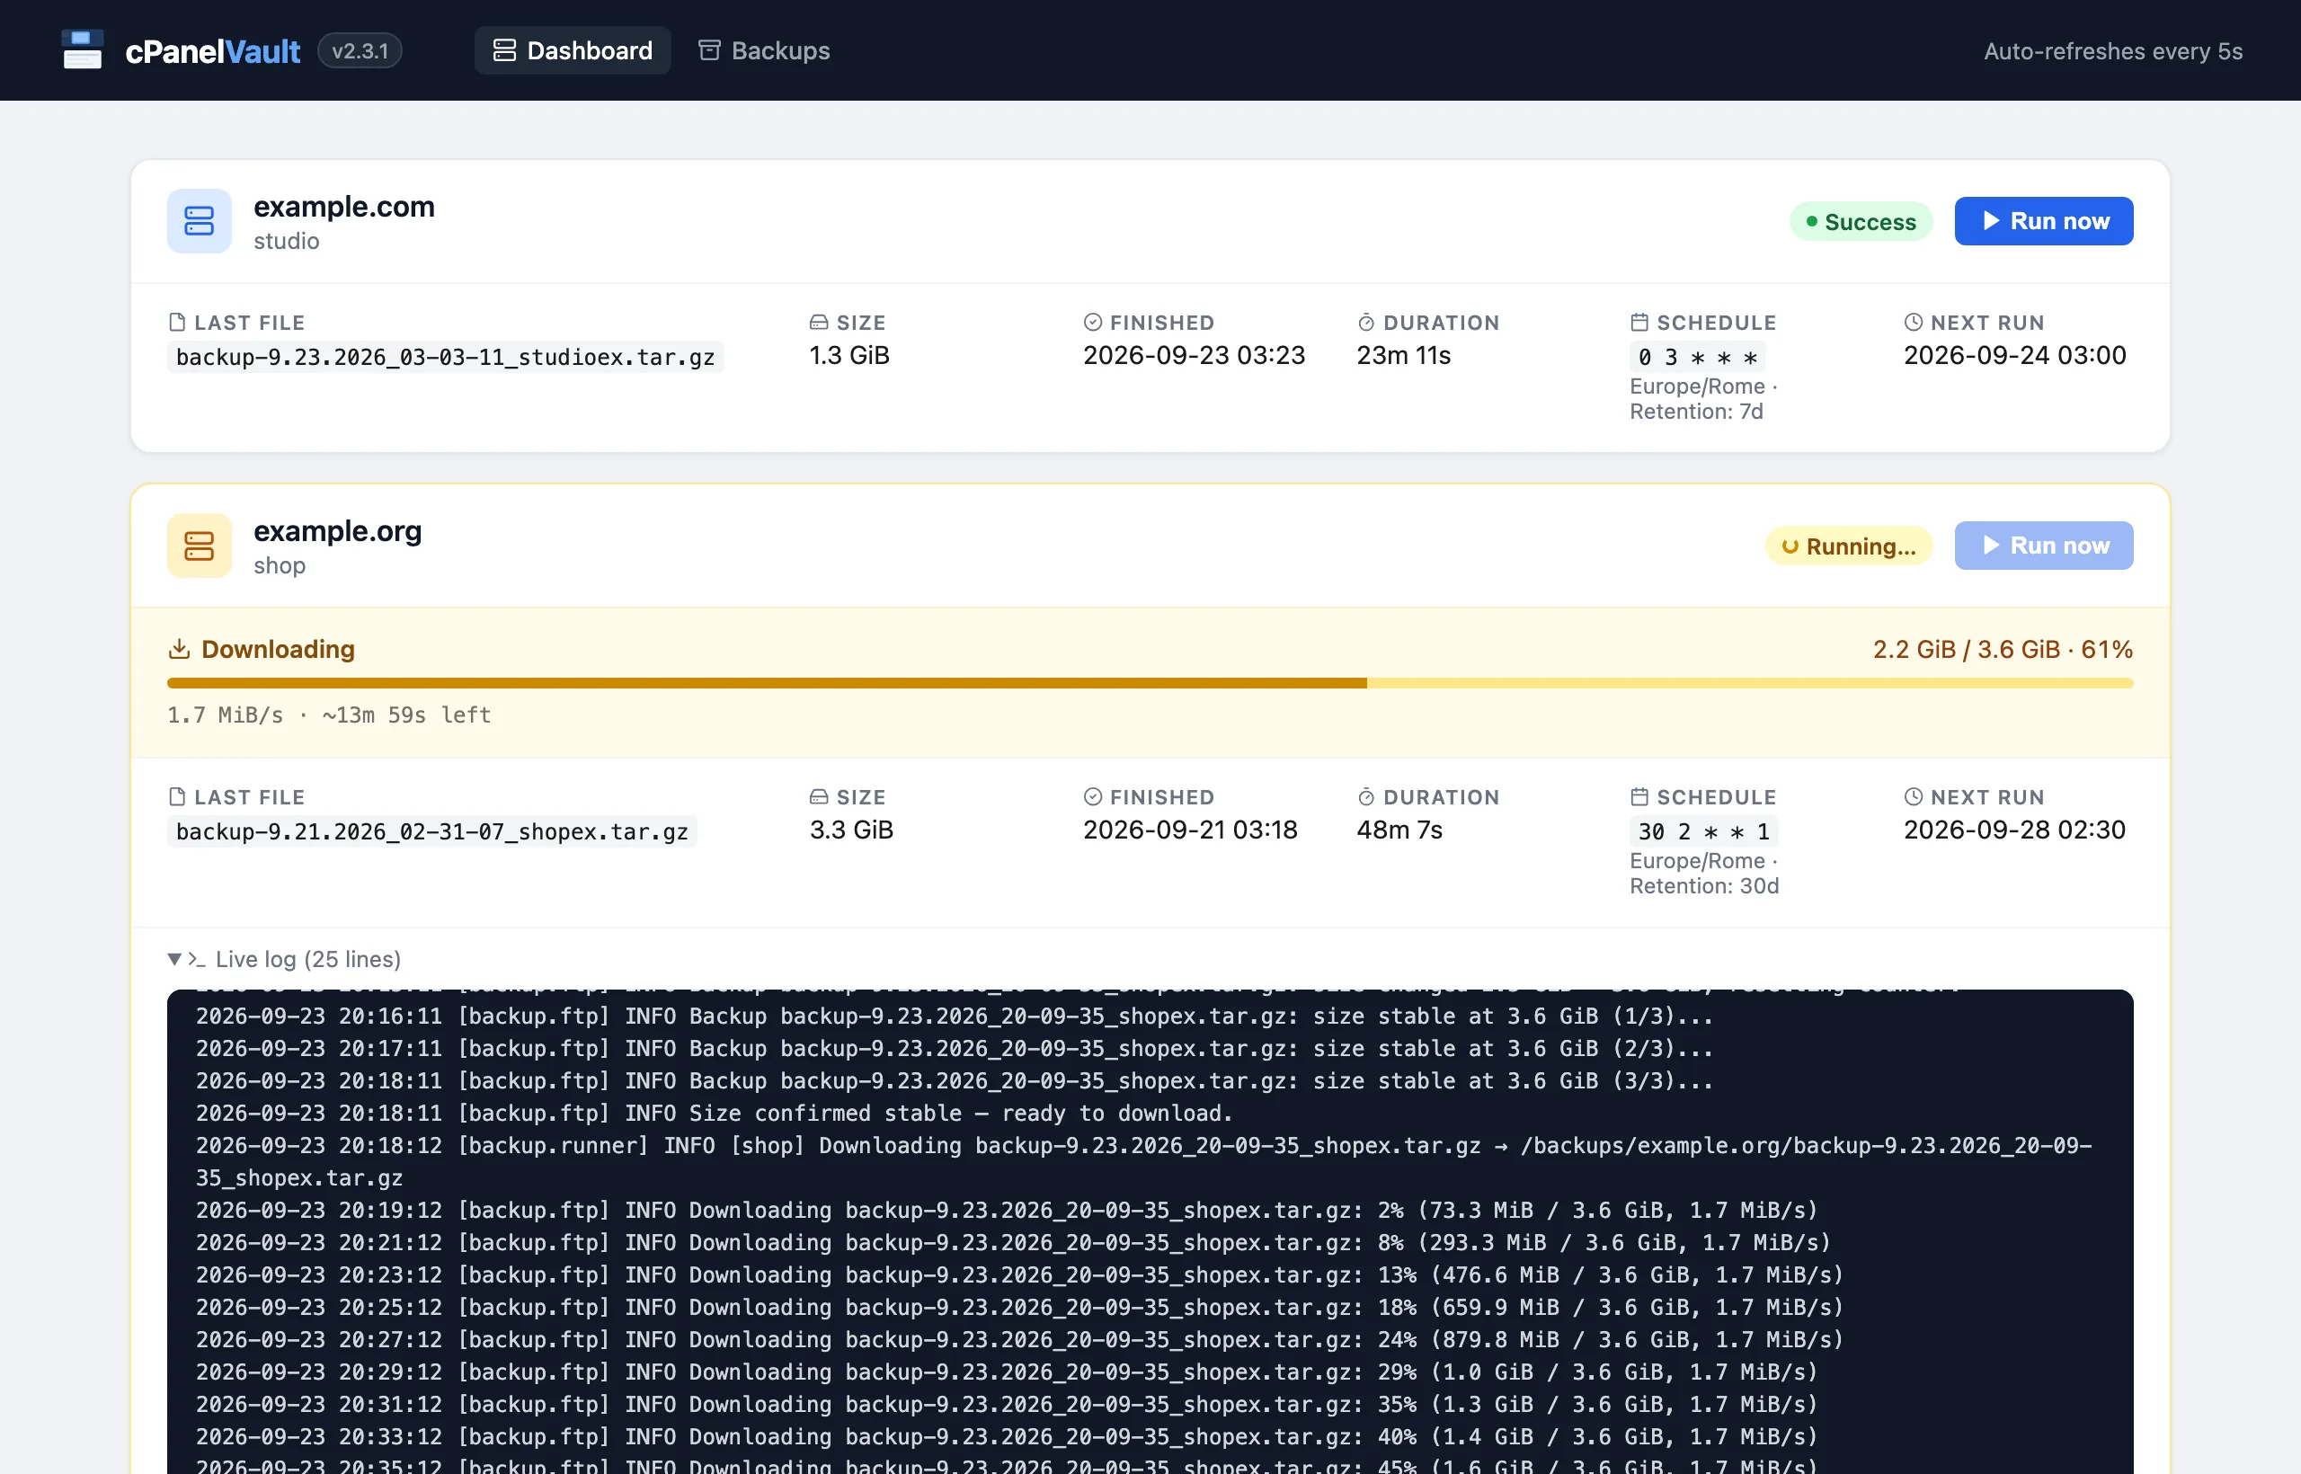Click the Dashboard tab icon

coord(504,50)
